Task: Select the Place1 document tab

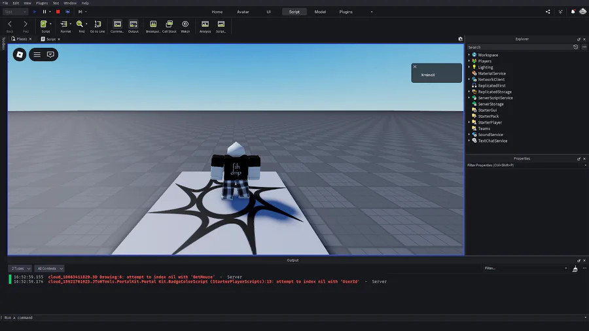Action: click(21, 39)
